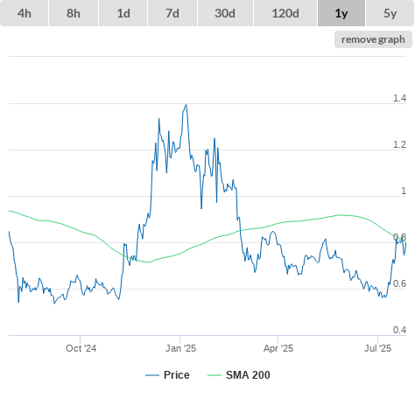Click the active 1y tab
The image size is (415, 398).
(341, 13)
